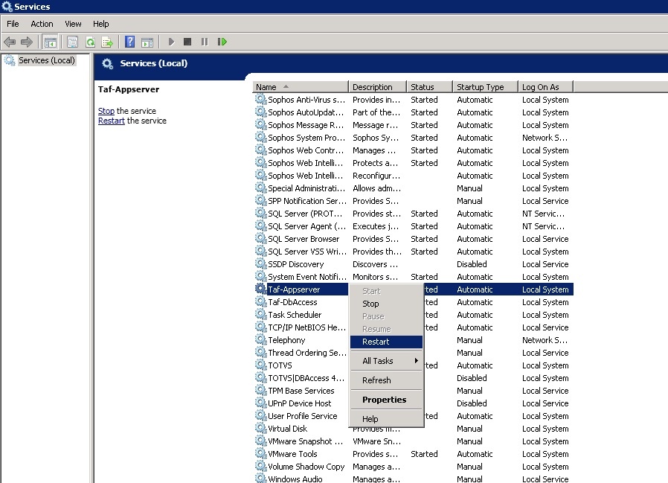Choose Help in the context menu

point(386,419)
